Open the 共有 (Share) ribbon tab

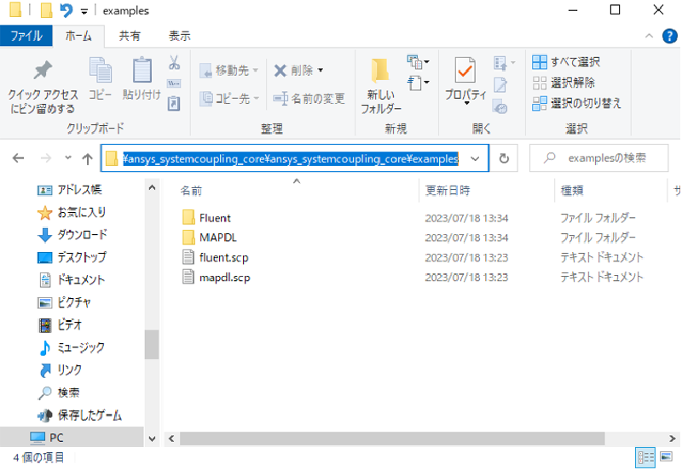click(130, 36)
